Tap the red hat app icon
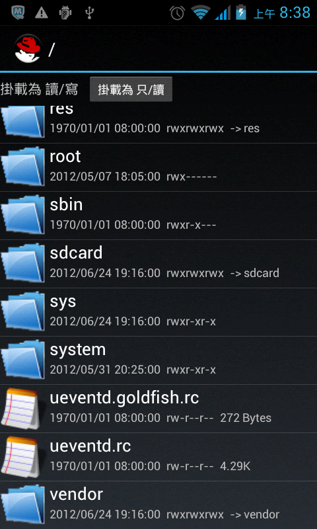Screen dimensions: 317x529 28,48
